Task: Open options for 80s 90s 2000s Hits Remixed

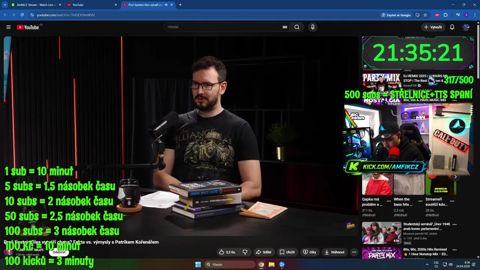Action: pos(455,249)
